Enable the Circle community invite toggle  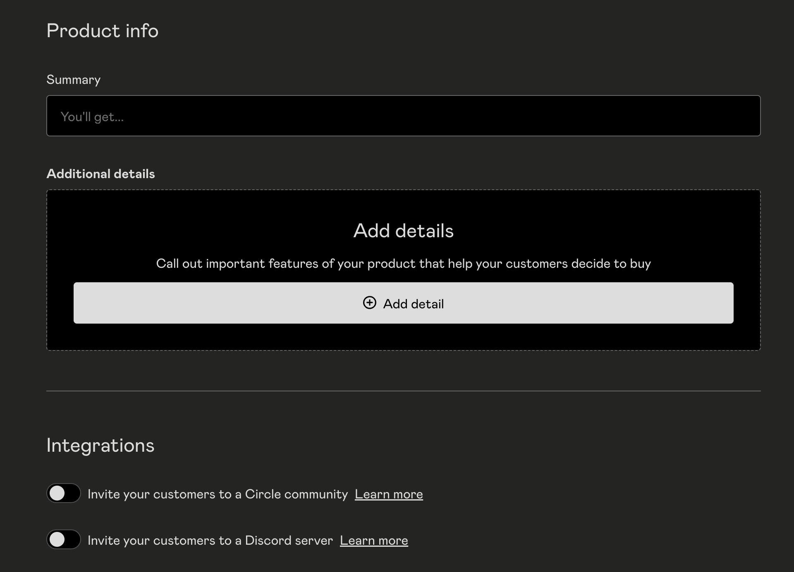coord(64,493)
